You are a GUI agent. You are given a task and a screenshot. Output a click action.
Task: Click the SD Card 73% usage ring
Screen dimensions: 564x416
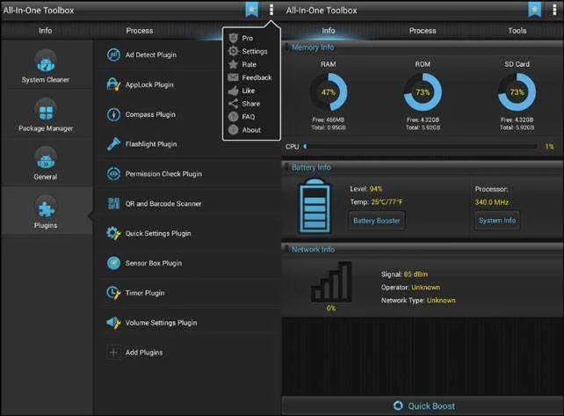pyautogui.click(x=517, y=92)
